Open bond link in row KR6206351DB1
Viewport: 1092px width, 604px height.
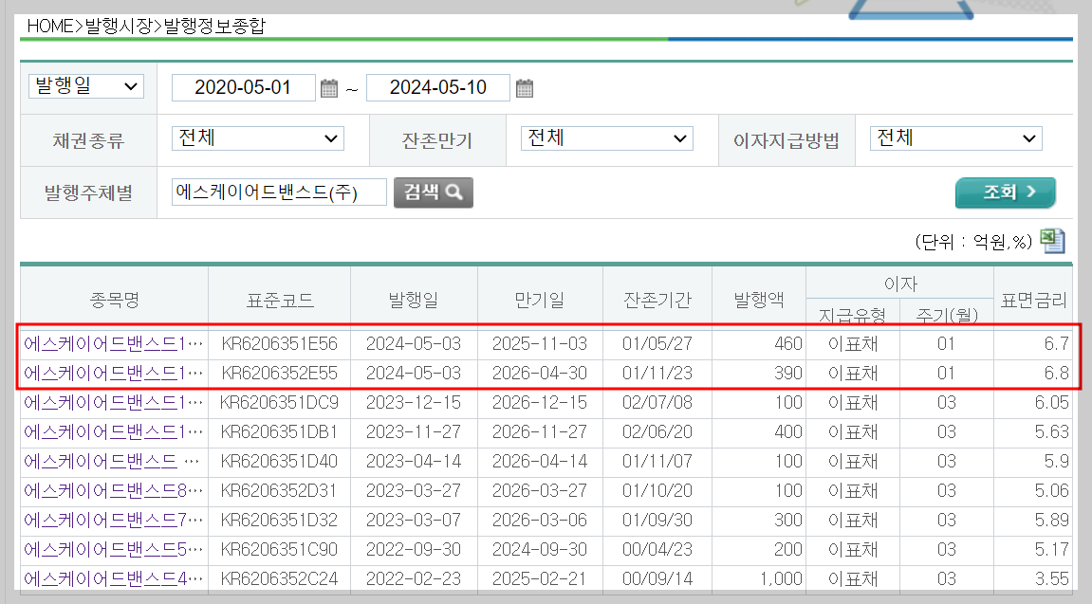(114, 432)
